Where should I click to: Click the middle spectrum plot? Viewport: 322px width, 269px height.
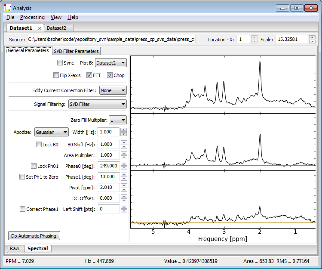point(223,142)
